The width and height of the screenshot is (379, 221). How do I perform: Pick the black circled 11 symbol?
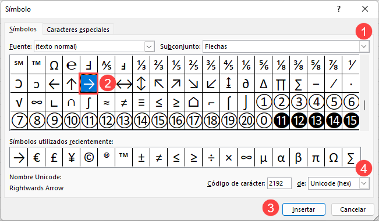(x=281, y=121)
